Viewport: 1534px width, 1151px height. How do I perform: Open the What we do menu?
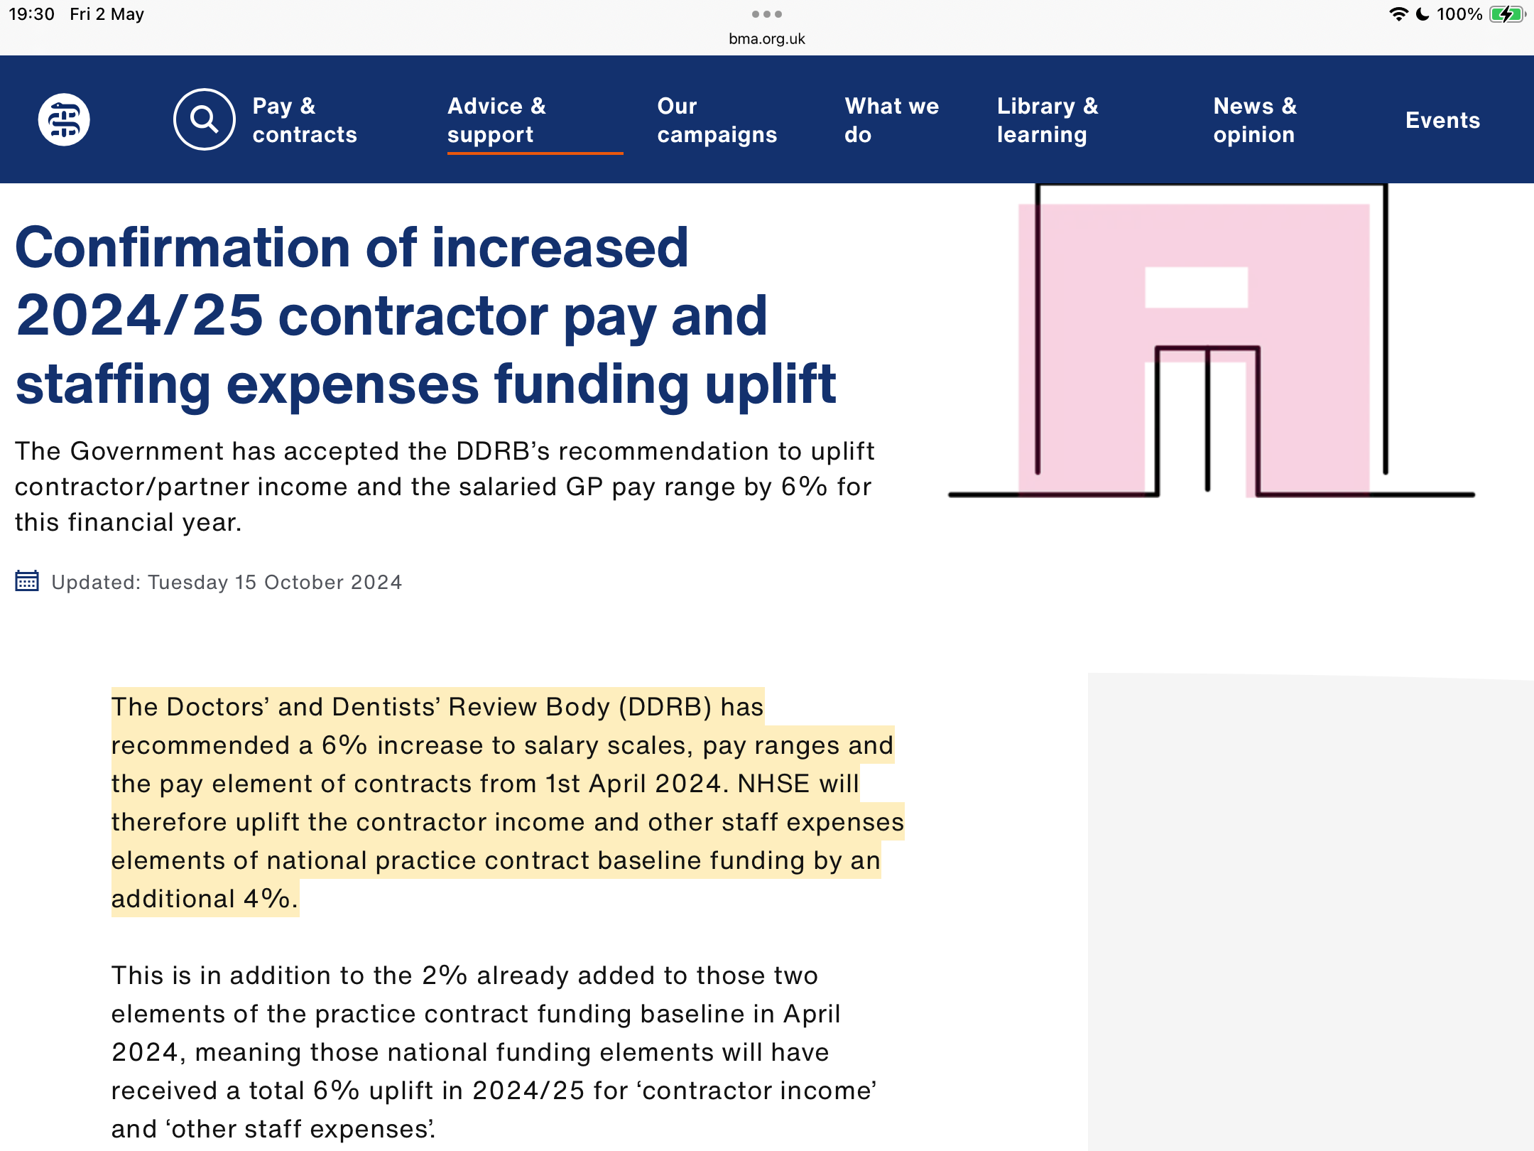click(892, 120)
